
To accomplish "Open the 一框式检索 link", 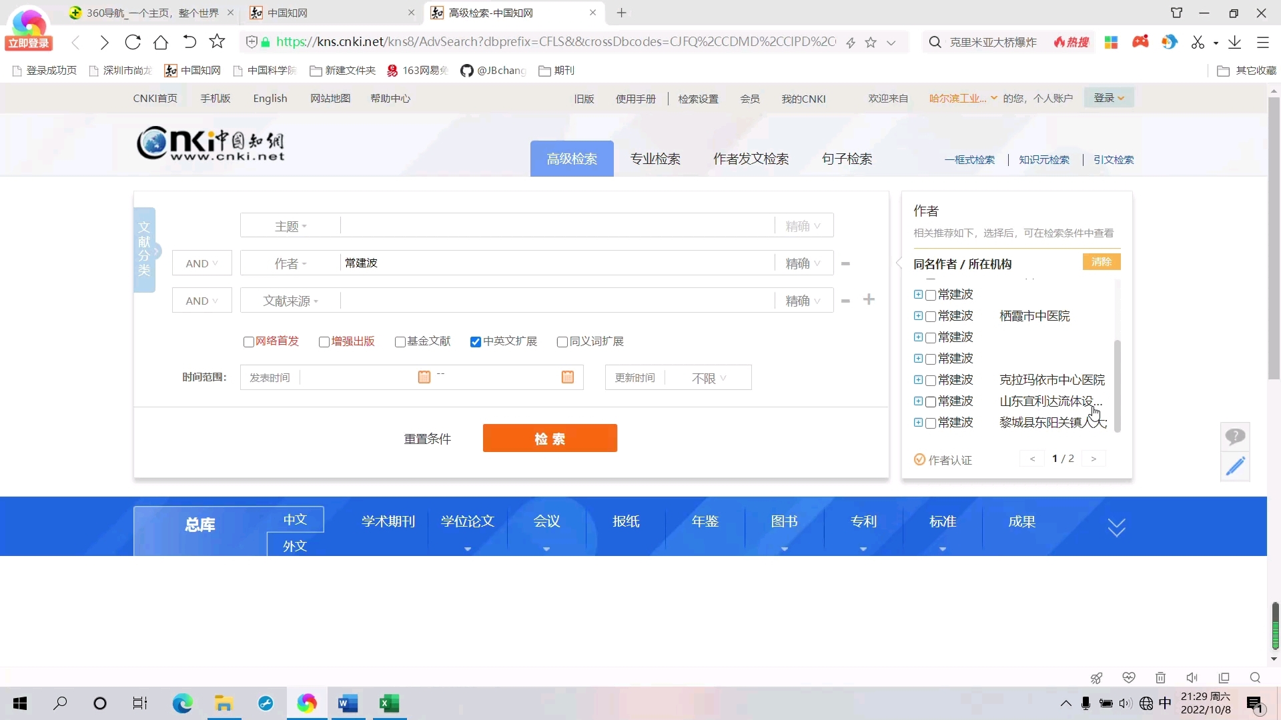I will tap(969, 159).
